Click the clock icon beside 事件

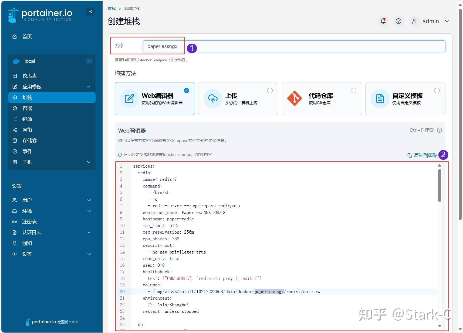click(x=15, y=151)
